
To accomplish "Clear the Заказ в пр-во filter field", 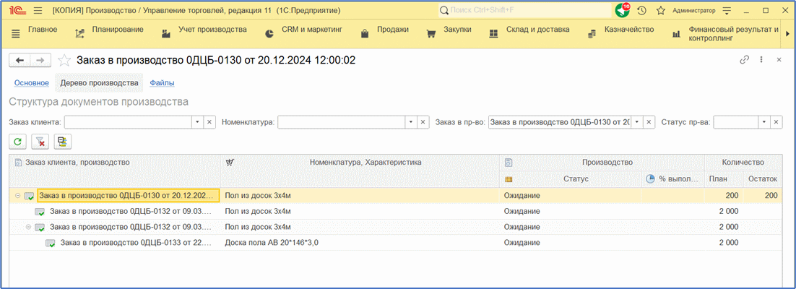I will pyautogui.click(x=649, y=122).
